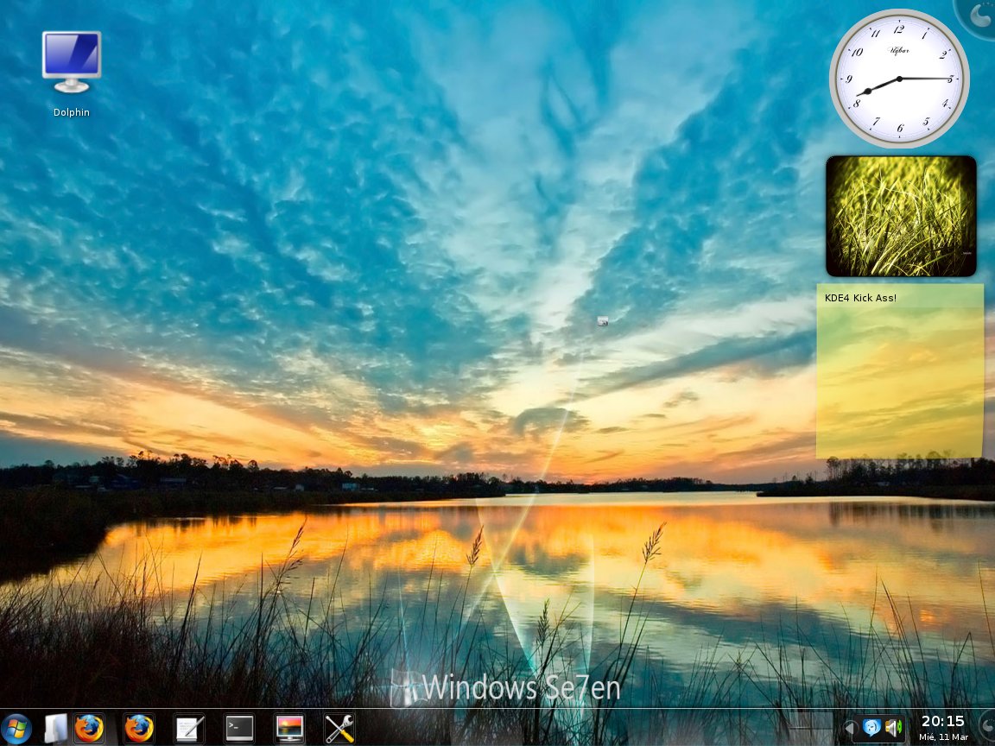The image size is (995, 746).
Task: Launch the second Firefox icon in the panel
Action: click(x=138, y=728)
